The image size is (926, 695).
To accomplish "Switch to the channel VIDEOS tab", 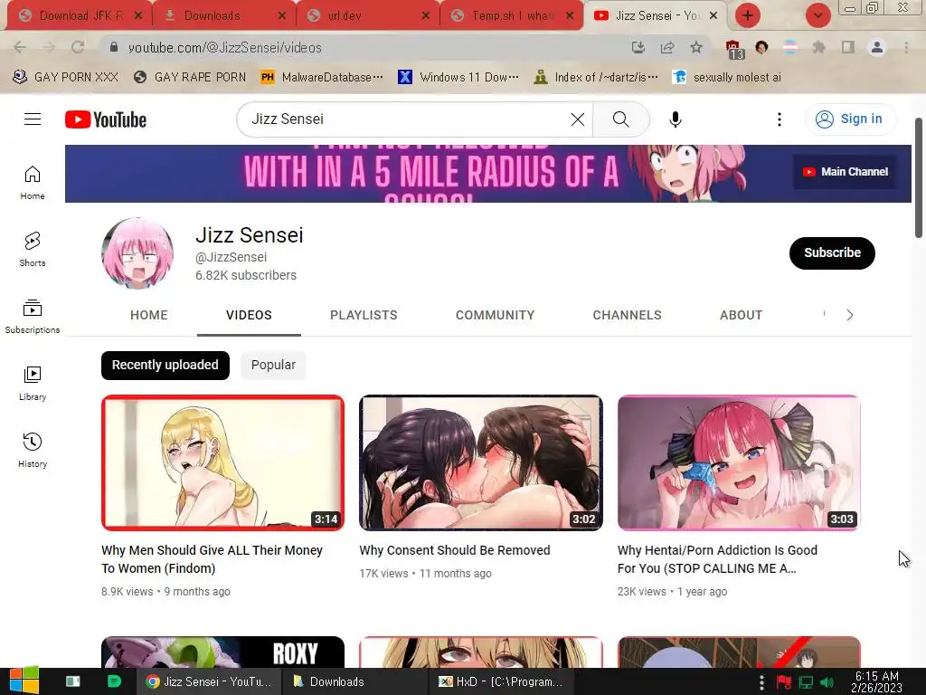I will pyautogui.click(x=249, y=315).
